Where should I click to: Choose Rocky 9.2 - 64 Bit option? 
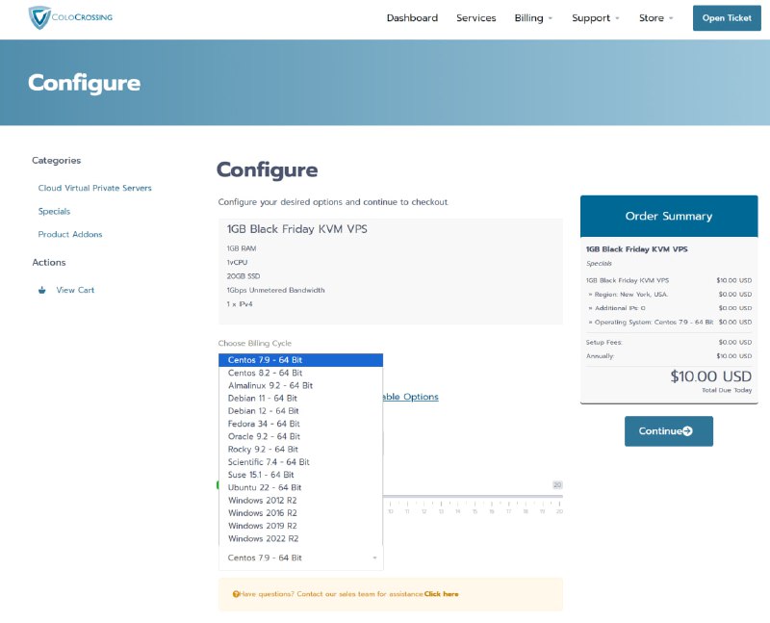[263, 449]
